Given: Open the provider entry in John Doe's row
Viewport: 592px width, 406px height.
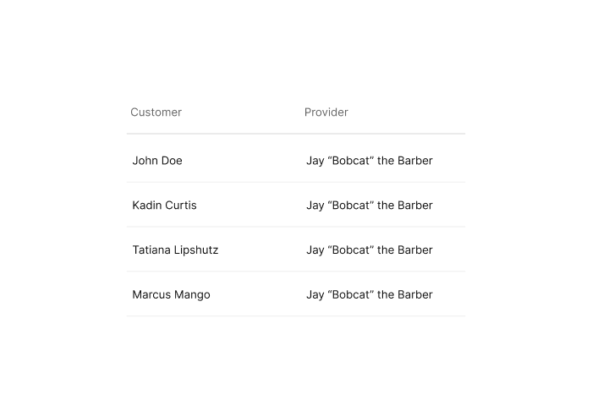Looking at the screenshot, I should point(370,161).
